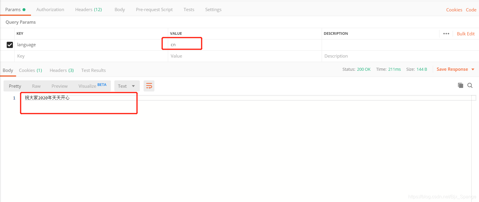479x202 pixels.
Task: Open the Settings tab
Action: click(x=213, y=9)
